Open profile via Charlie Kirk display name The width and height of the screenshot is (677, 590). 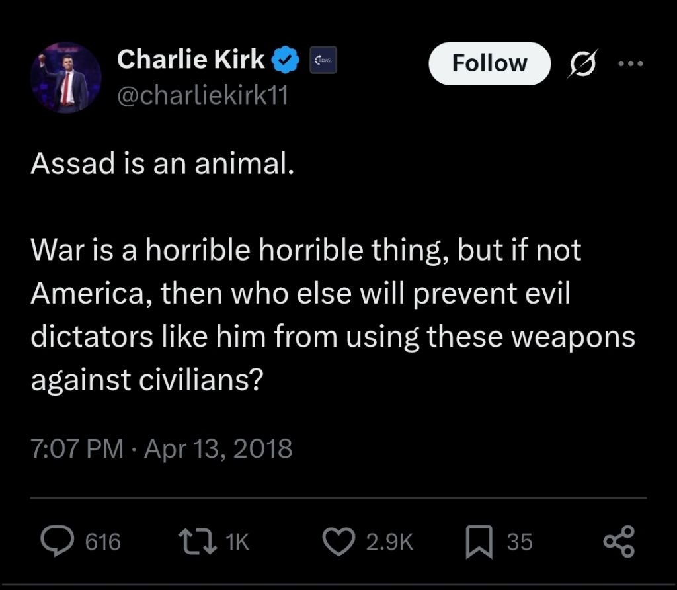[x=190, y=59]
